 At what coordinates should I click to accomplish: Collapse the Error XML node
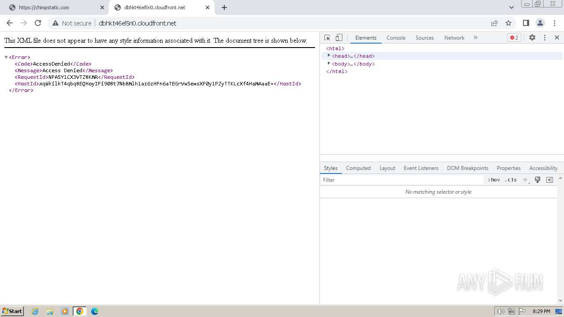(6, 57)
